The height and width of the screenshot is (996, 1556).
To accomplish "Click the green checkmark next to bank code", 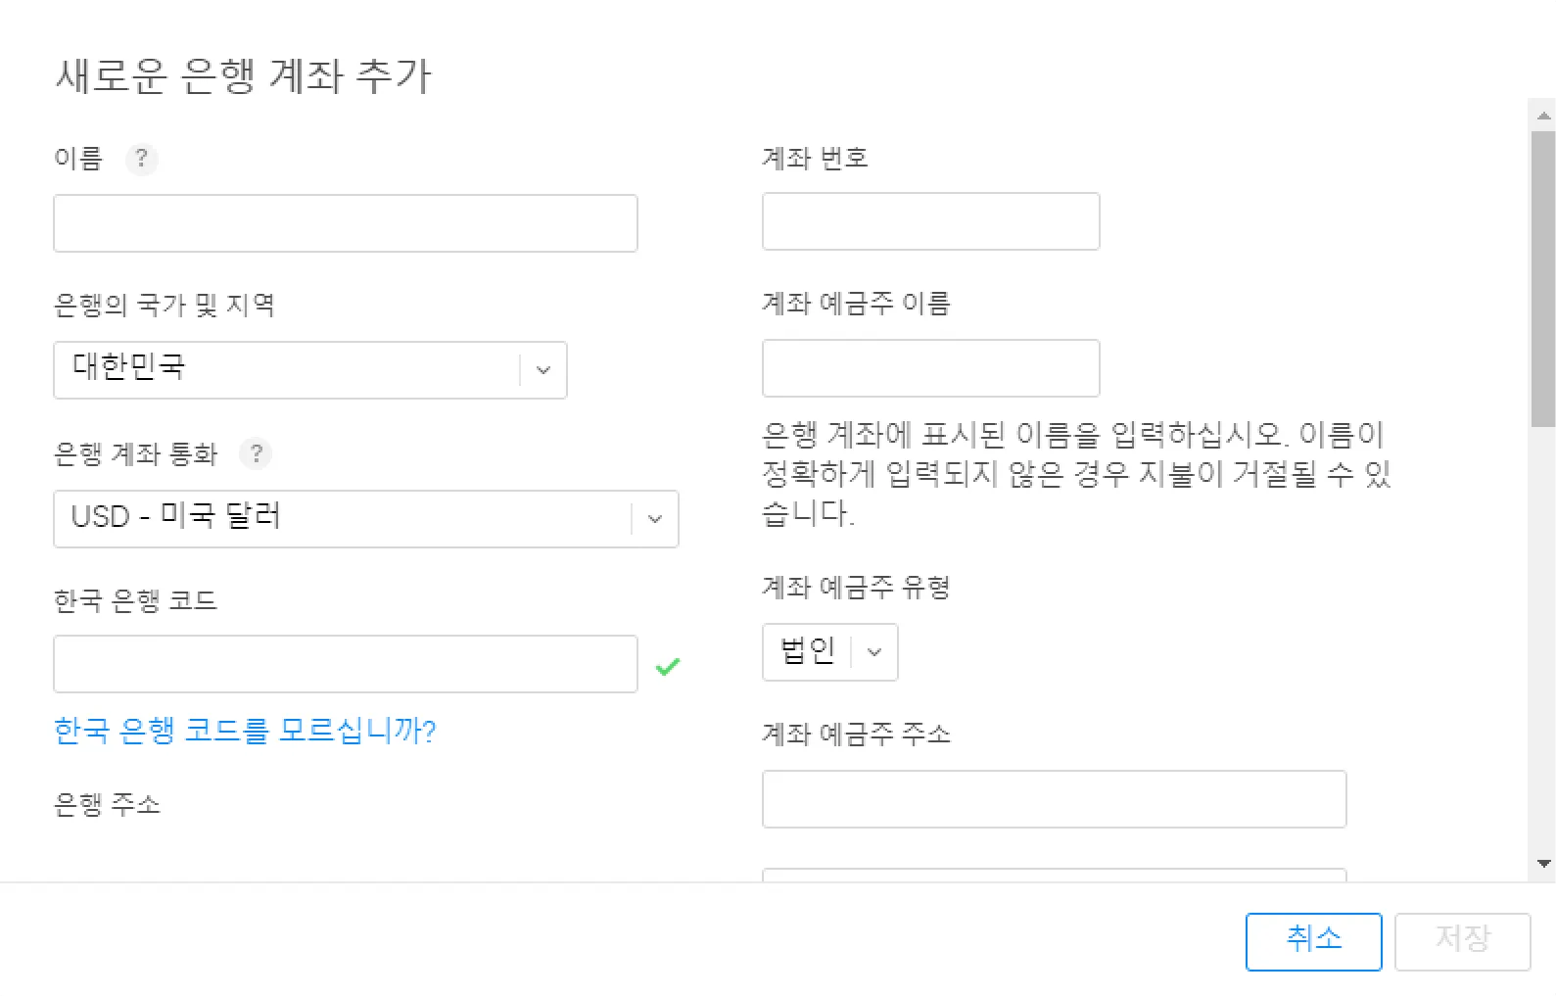I will pos(668,667).
